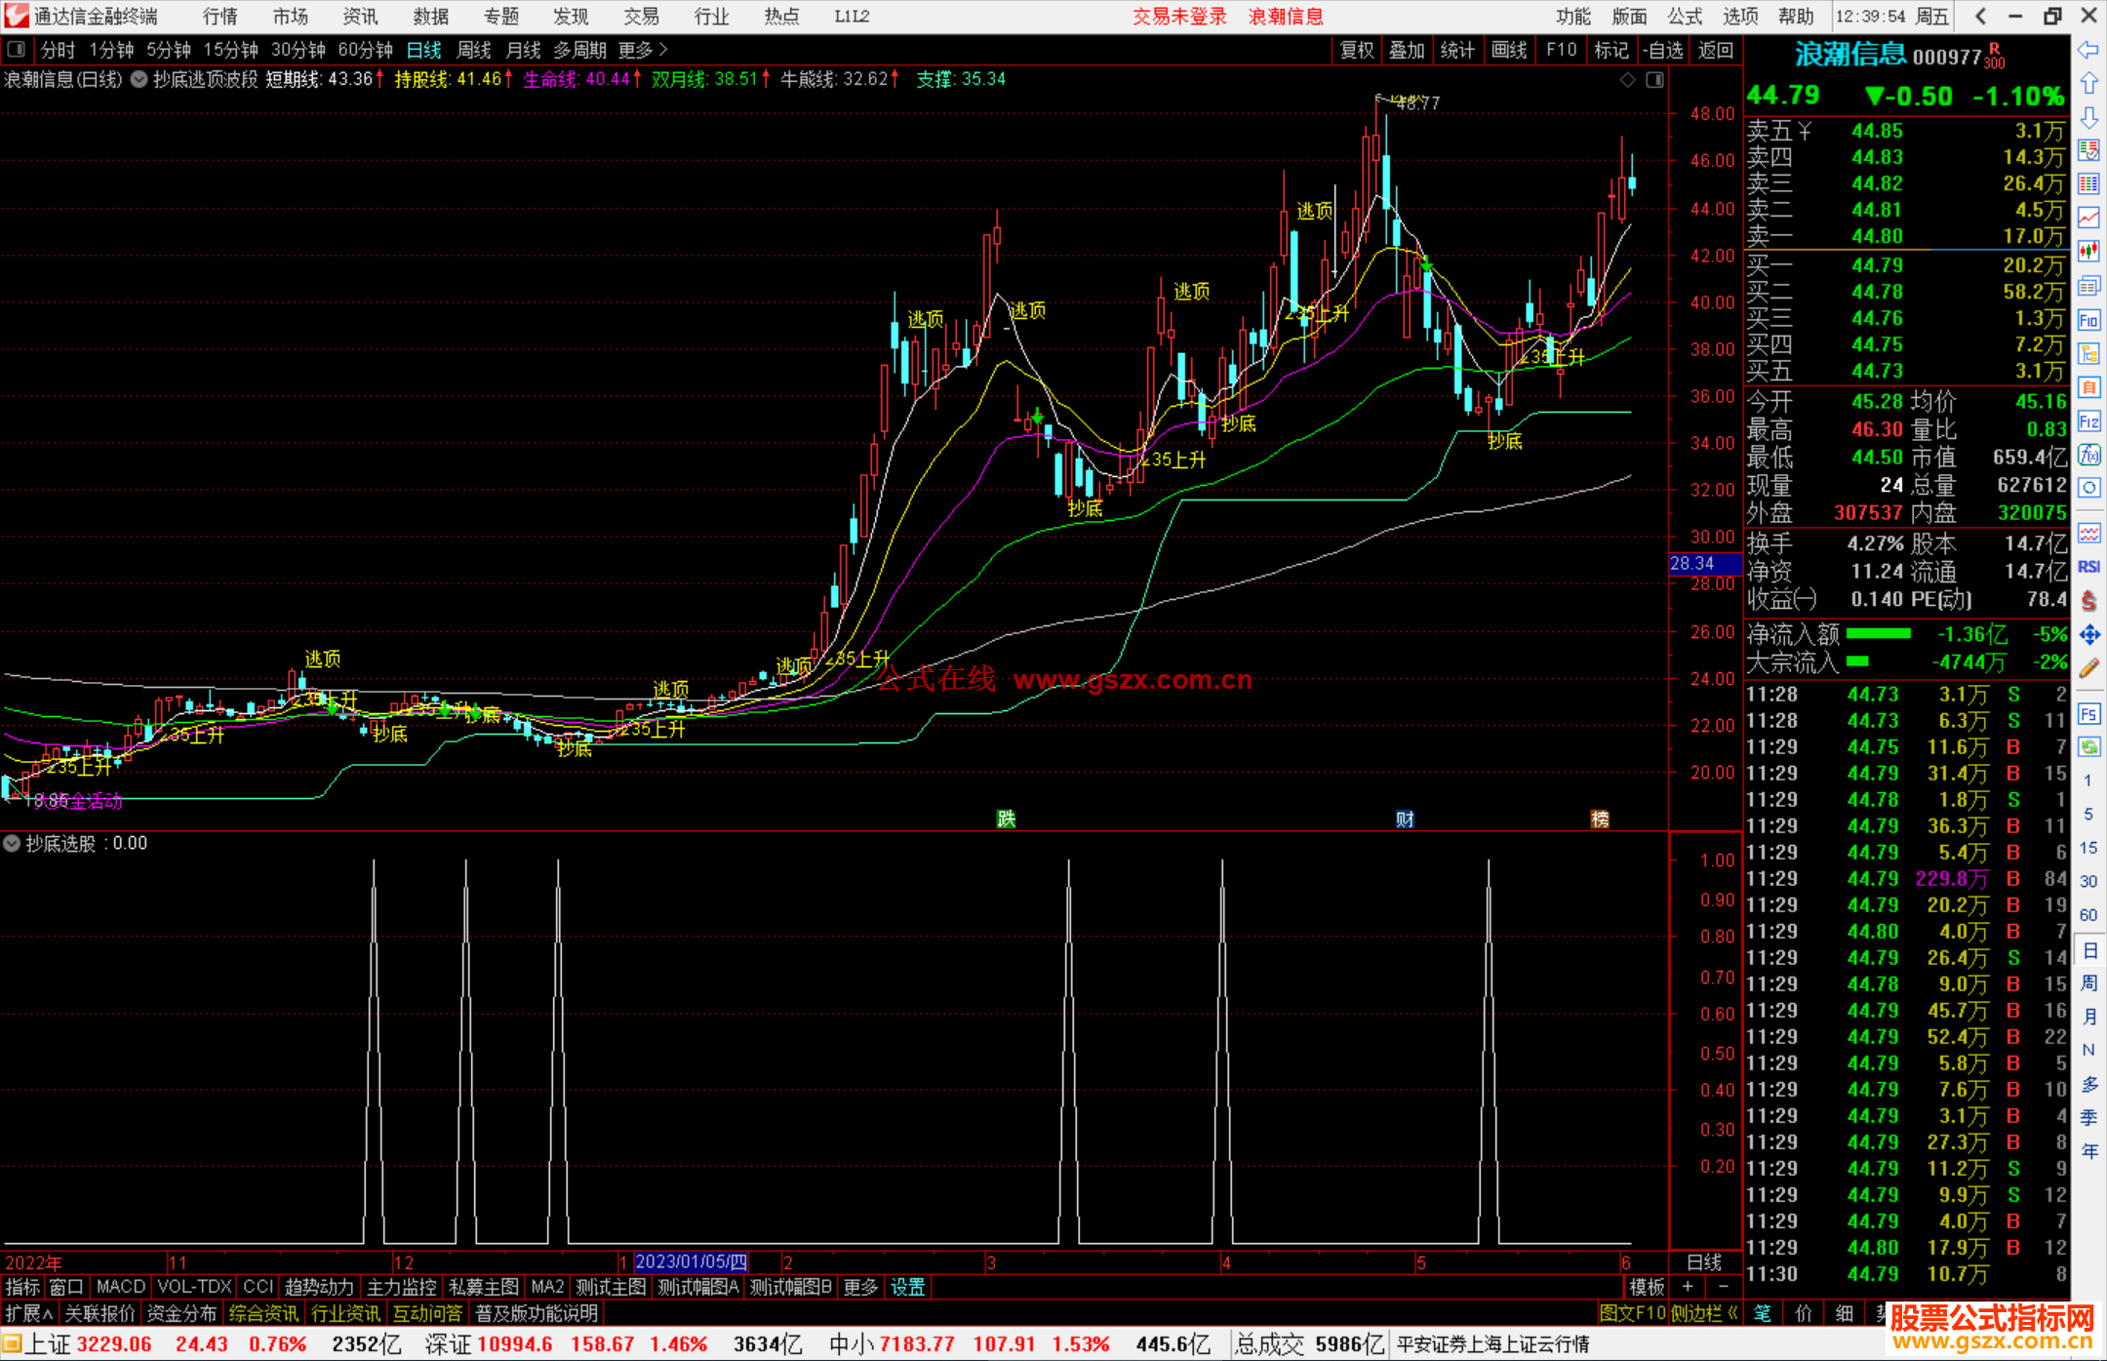Switch to the MACD indicator tab
Screen dimensions: 2107x1361
coord(120,1287)
